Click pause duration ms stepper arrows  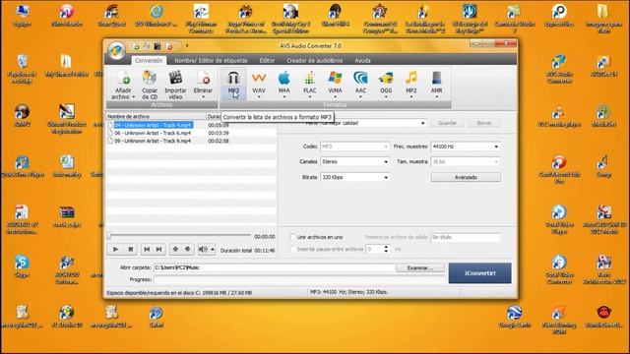386,249
